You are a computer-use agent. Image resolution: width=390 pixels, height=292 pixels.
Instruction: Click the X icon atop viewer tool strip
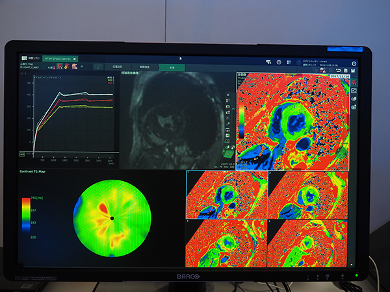229,94
